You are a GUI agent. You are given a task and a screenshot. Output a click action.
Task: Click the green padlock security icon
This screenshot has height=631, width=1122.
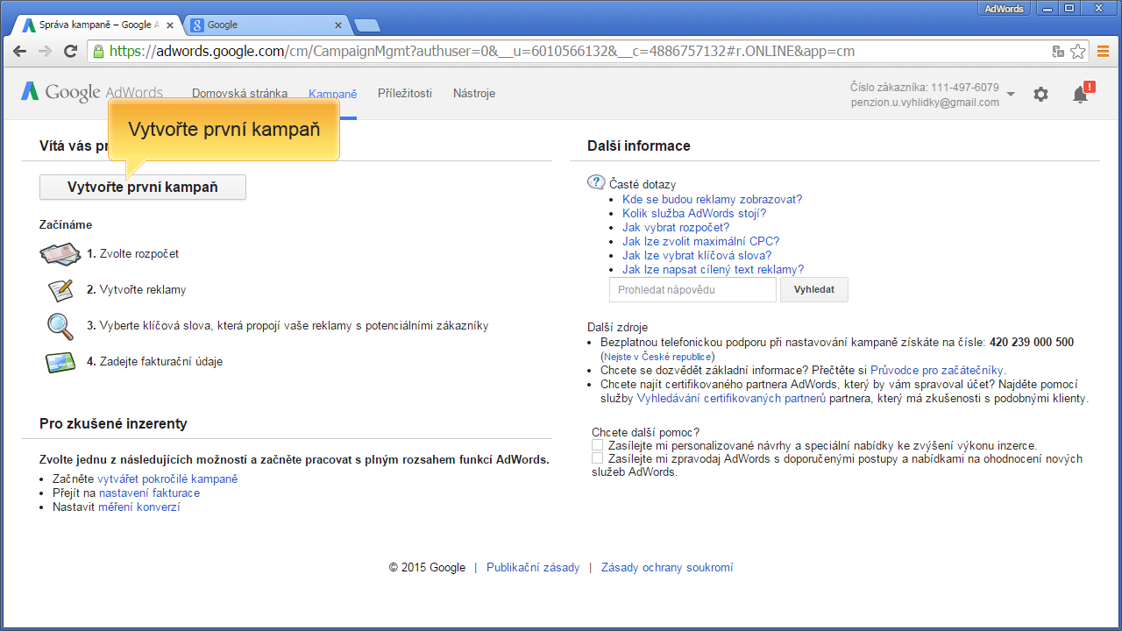pyautogui.click(x=99, y=51)
